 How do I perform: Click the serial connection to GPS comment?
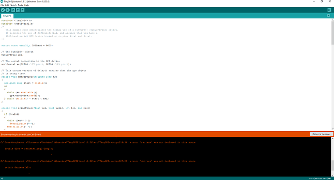coord(30,61)
